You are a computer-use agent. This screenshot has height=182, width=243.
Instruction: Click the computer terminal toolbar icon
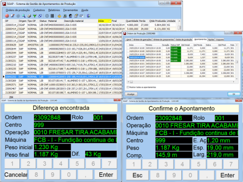65,16
